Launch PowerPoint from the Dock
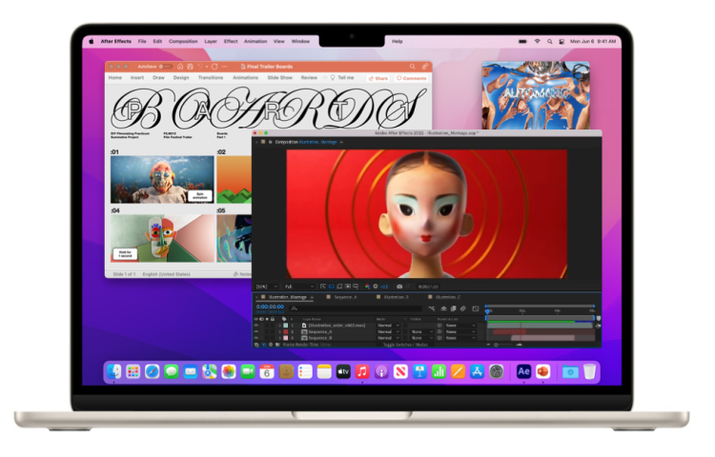Screen dimensions: 715x457 pos(543,371)
